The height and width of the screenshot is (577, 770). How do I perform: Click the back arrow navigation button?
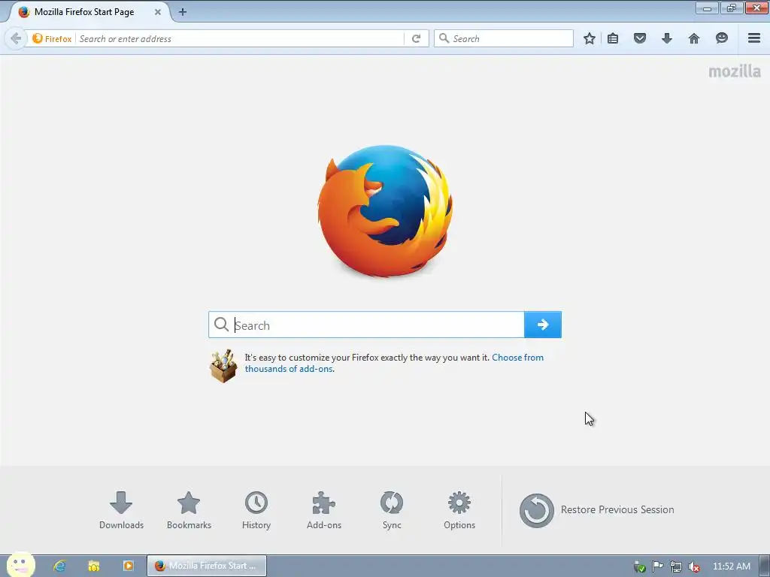[x=16, y=38]
